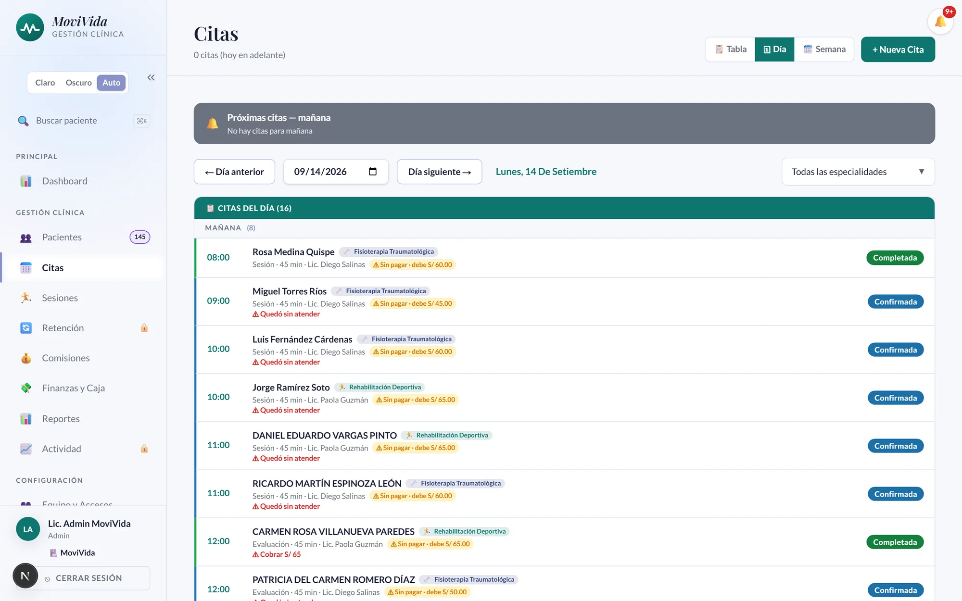Click the search magnifier icon

pyautogui.click(x=23, y=121)
